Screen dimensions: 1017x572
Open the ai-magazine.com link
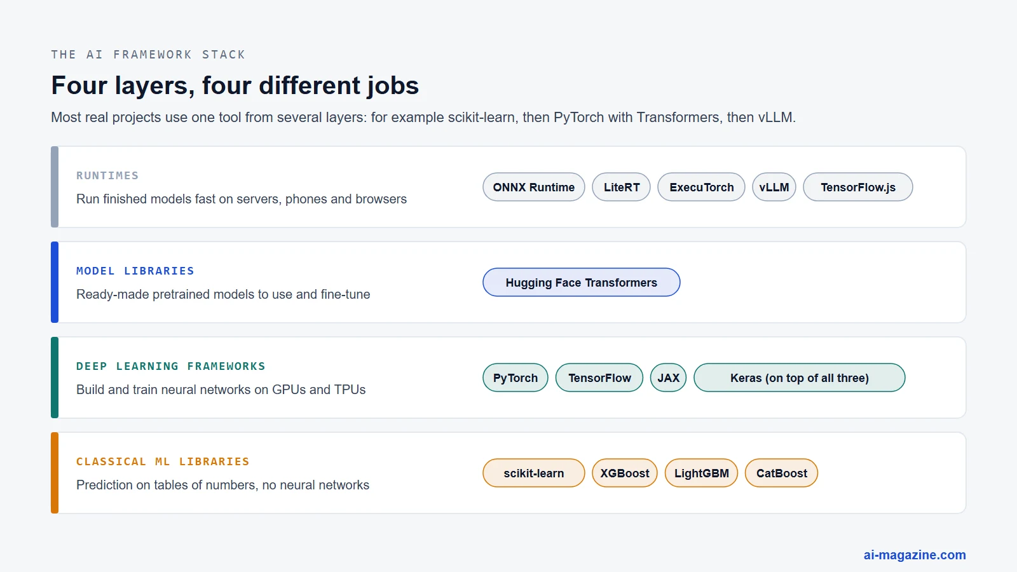tap(915, 555)
